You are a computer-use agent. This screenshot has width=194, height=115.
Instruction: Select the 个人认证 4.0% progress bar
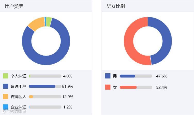45,76
